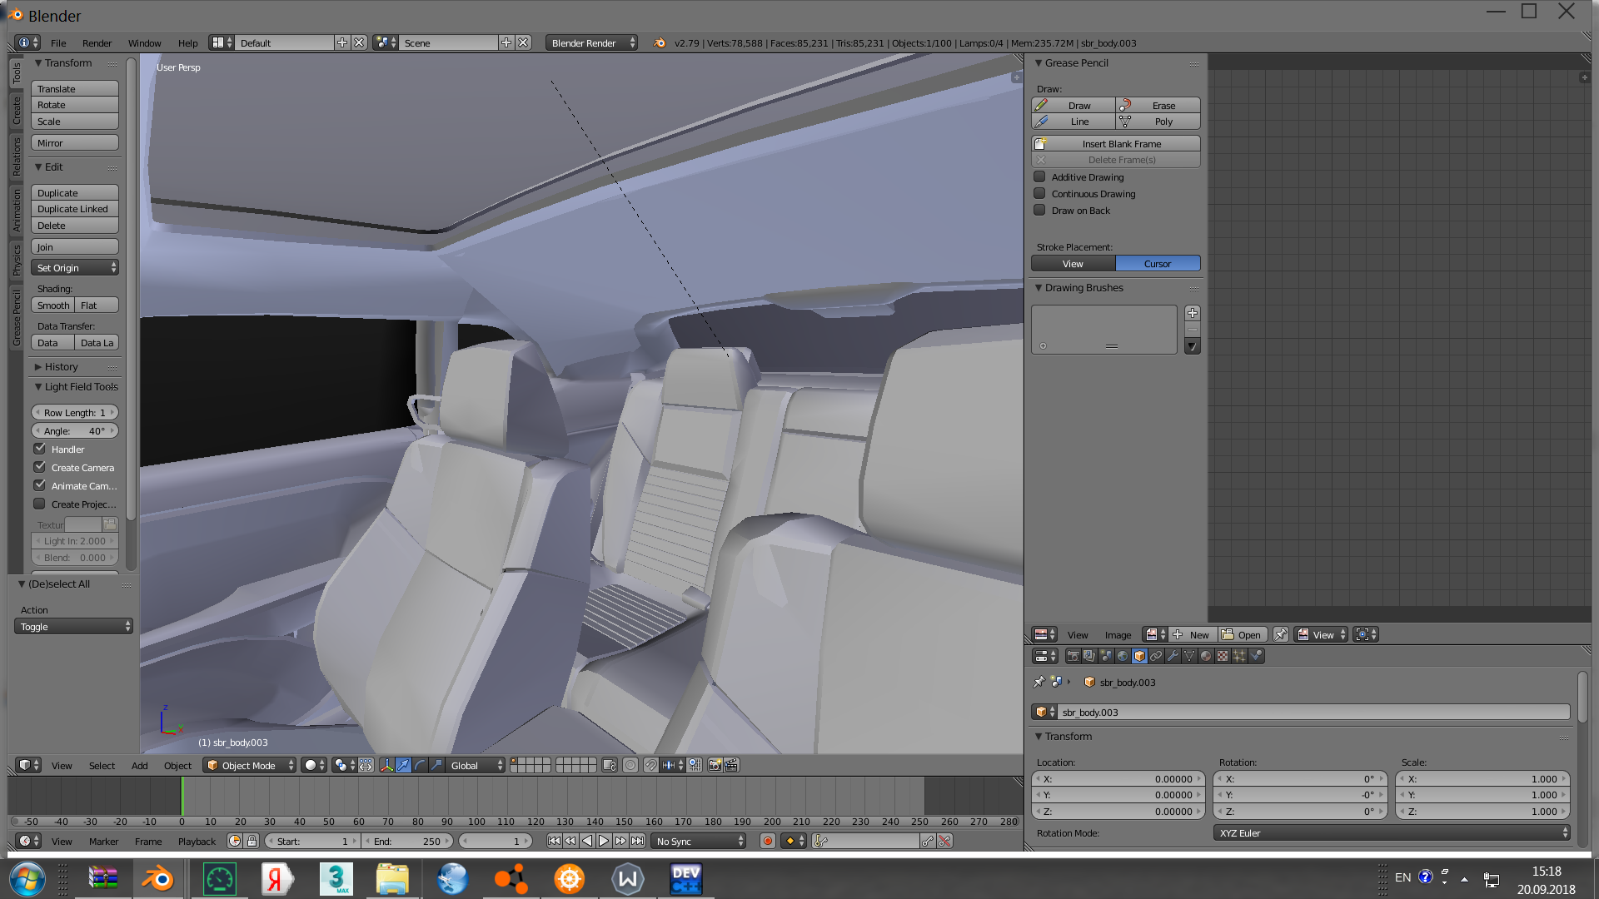Click the Duplicate Linked button
The width and height of the screenshot is (1599, 899).
pyautogui.click(x=75, y=209)
